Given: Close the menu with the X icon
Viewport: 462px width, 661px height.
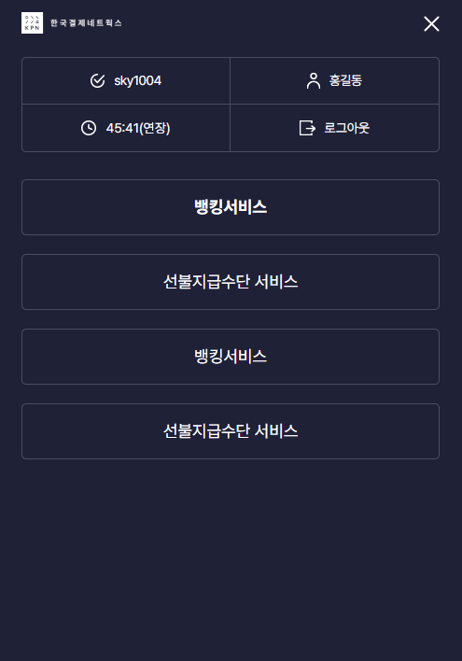Looking at the screenshot, I should pos(431,24).
